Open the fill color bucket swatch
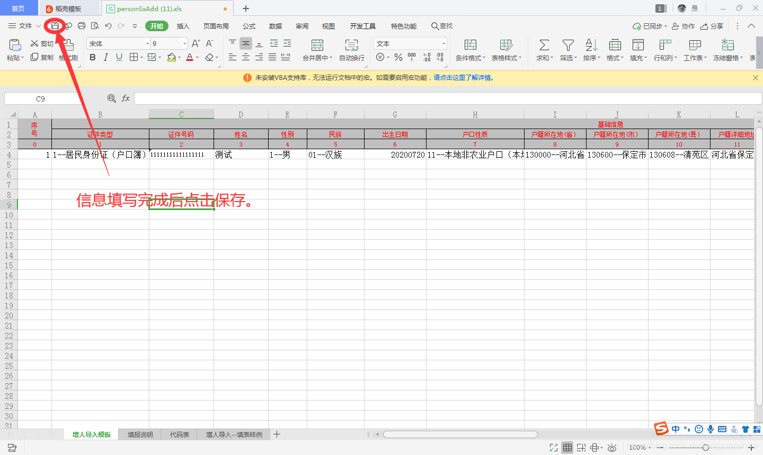Image resolution: width=763 pixels, height=455 pixels. tap(171, 57)
